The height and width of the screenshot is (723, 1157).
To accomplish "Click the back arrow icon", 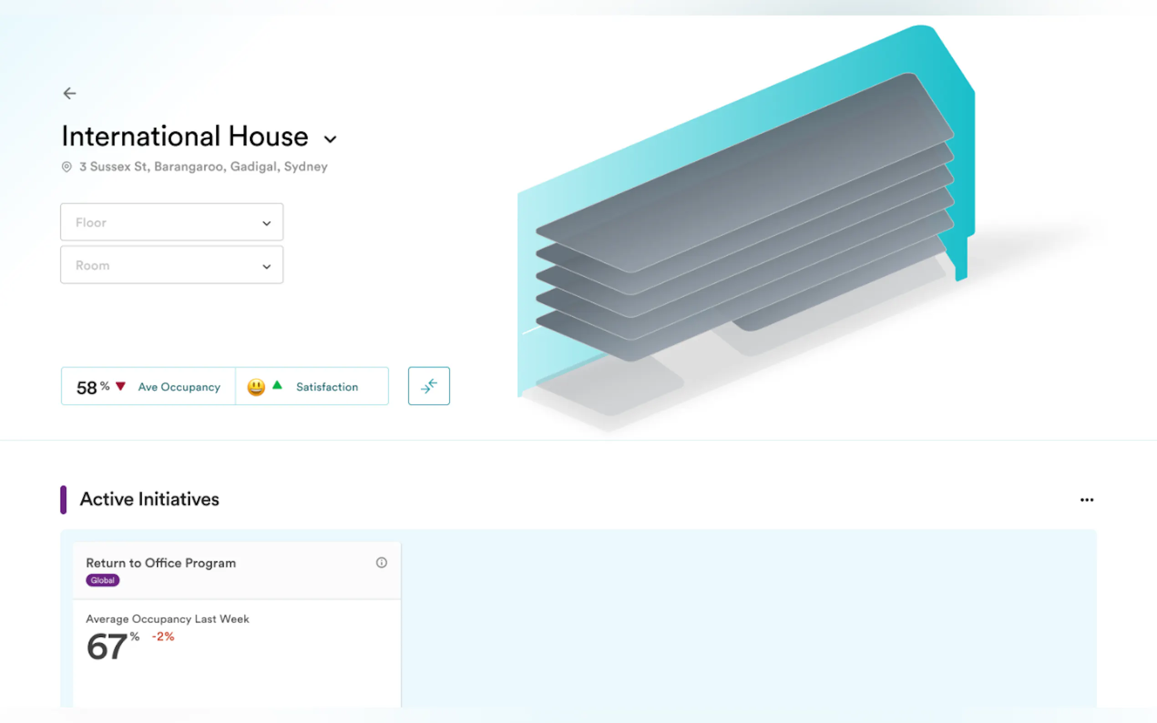I will [70, 93].
